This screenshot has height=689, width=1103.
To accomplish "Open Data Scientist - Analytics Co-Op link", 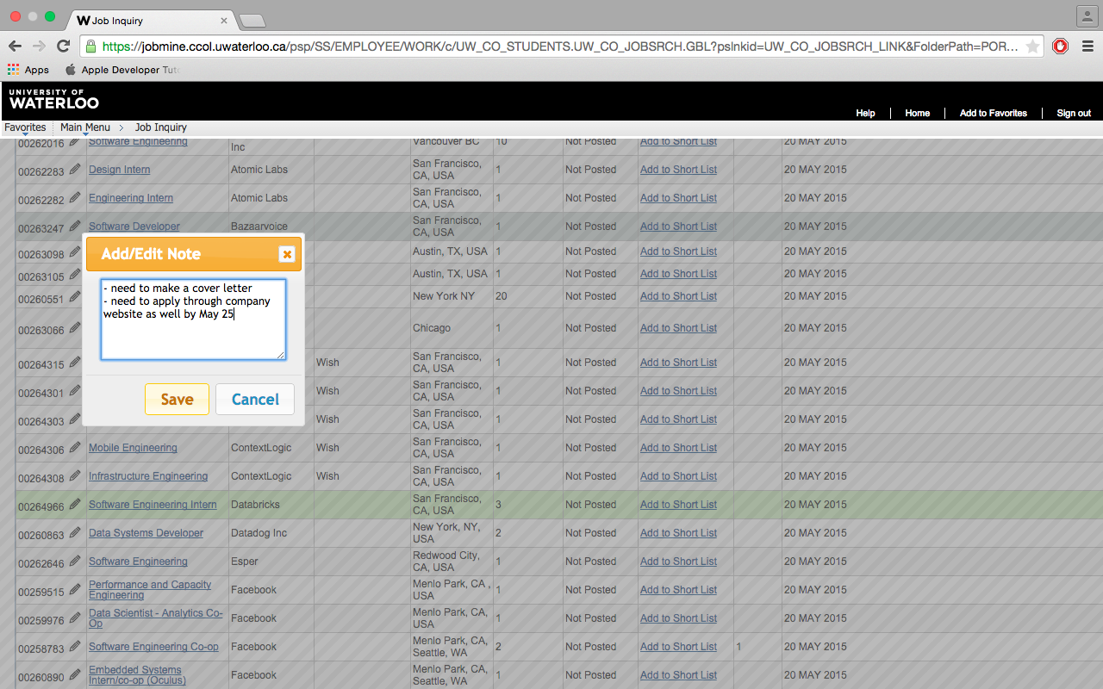I will coord(156,618).
